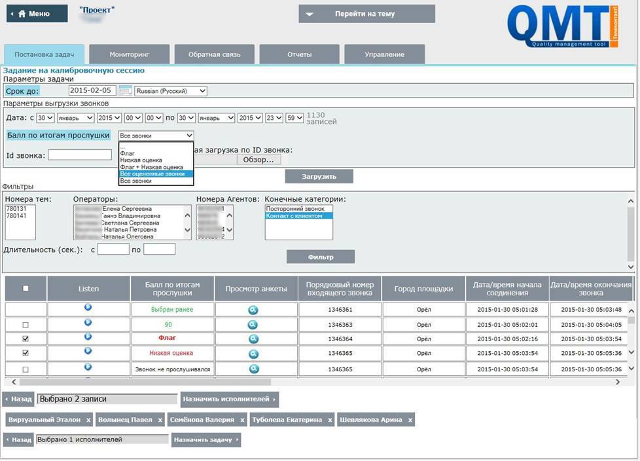Click the Загрузить button

319,177
